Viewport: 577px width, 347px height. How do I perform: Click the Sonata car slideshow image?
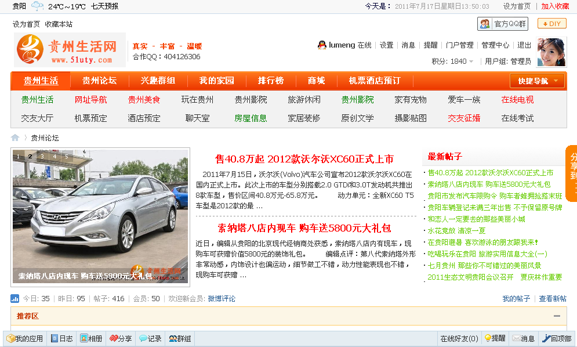(x=100, y=216)
